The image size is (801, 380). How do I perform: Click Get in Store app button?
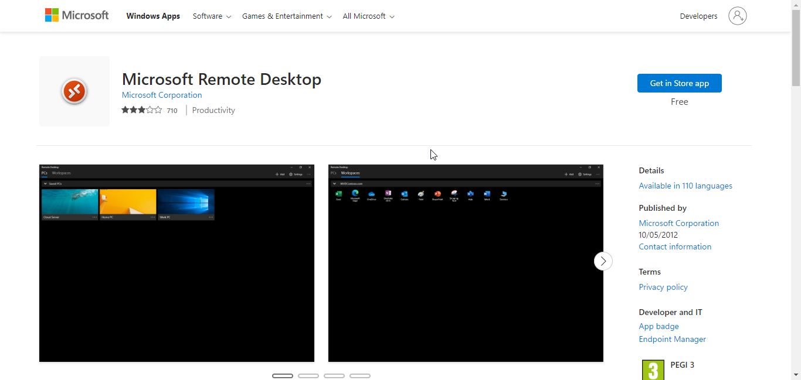click(x=680, y=83)
